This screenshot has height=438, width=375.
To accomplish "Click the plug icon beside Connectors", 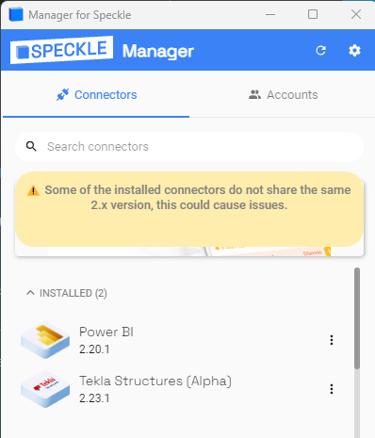I will pos(63,94).
